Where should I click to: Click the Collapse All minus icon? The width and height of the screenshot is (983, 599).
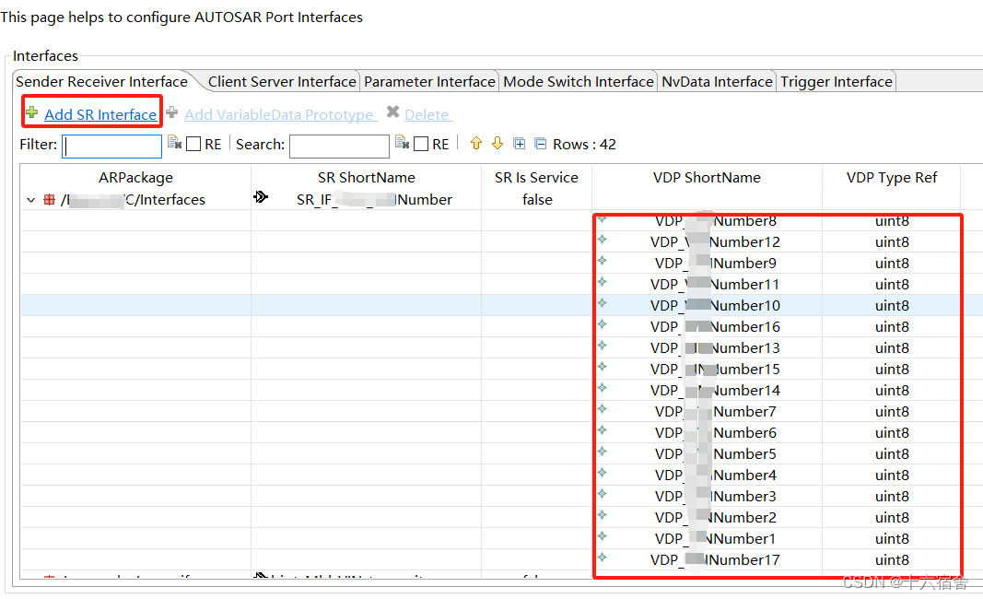(541, 144)
